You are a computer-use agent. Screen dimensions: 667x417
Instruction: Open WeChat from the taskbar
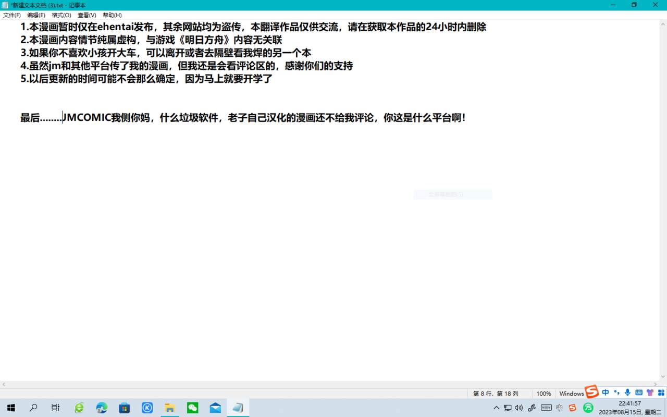pos(193,408)
